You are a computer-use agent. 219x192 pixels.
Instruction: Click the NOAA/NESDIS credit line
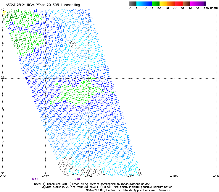pos(128,190)
